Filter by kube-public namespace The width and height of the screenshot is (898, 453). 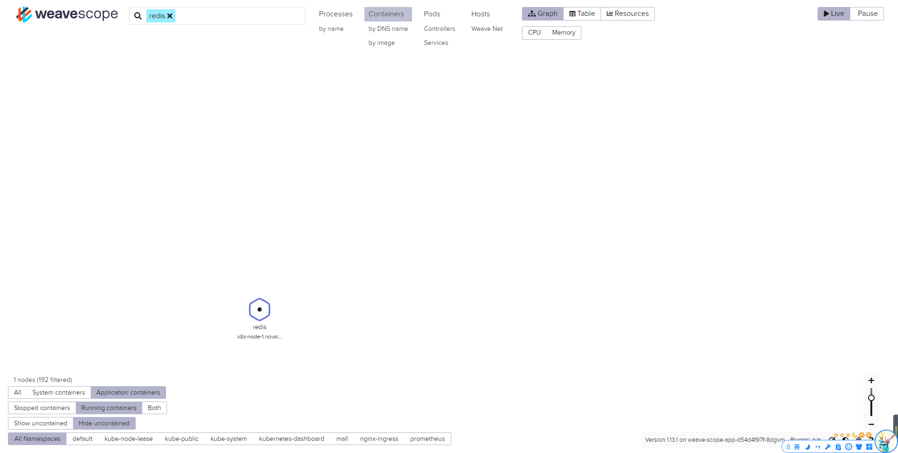181,439
